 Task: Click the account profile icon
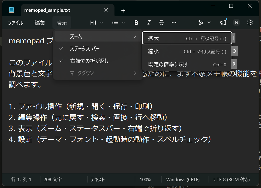click(236, 23)
